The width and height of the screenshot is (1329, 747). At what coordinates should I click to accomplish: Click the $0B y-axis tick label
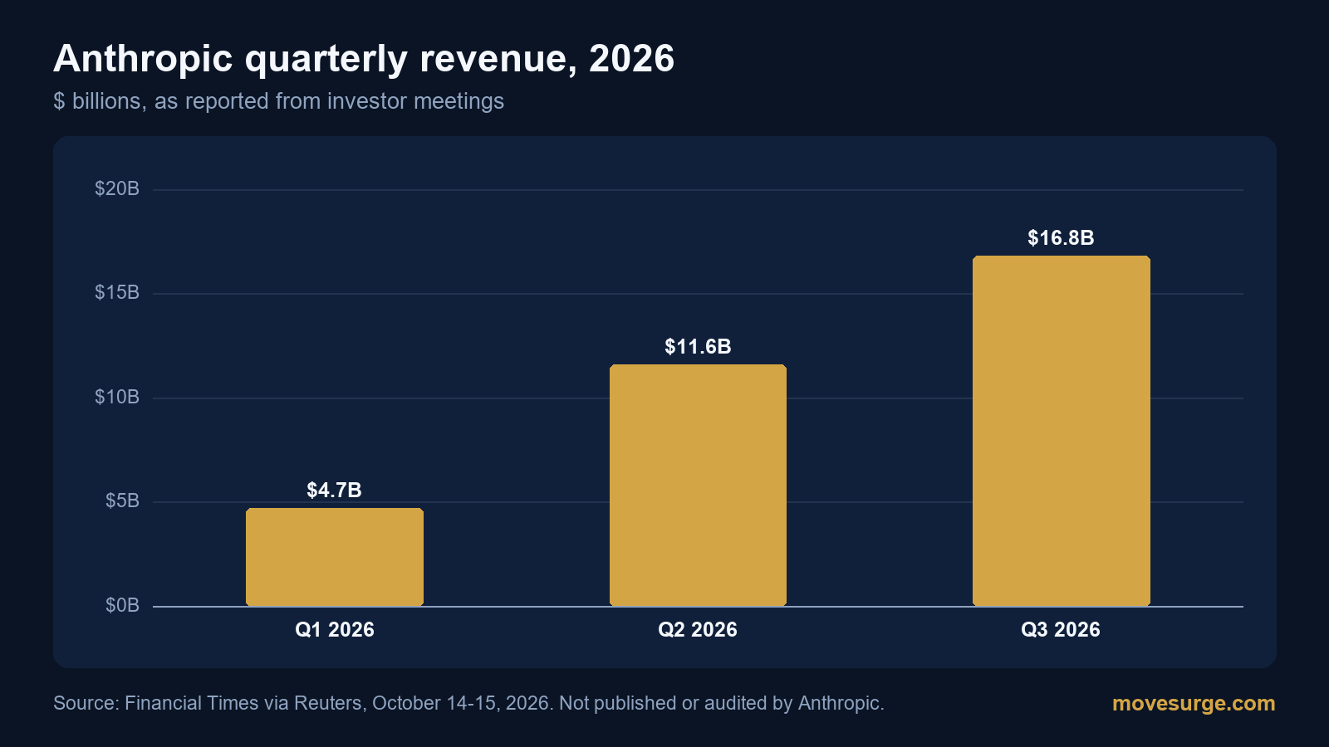click(122, 606)
